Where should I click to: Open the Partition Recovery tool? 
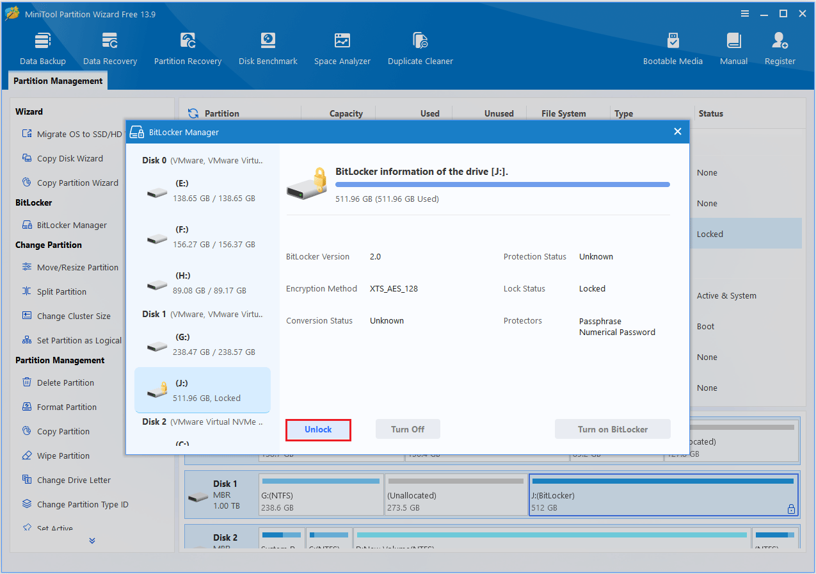click(x=188, y=49)
